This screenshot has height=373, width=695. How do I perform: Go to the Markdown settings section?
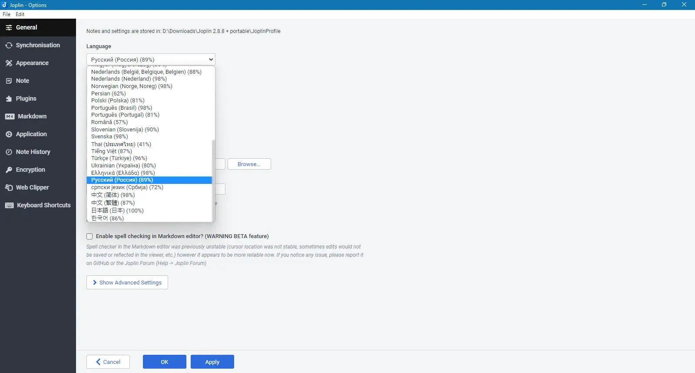(x=38, y=116)
